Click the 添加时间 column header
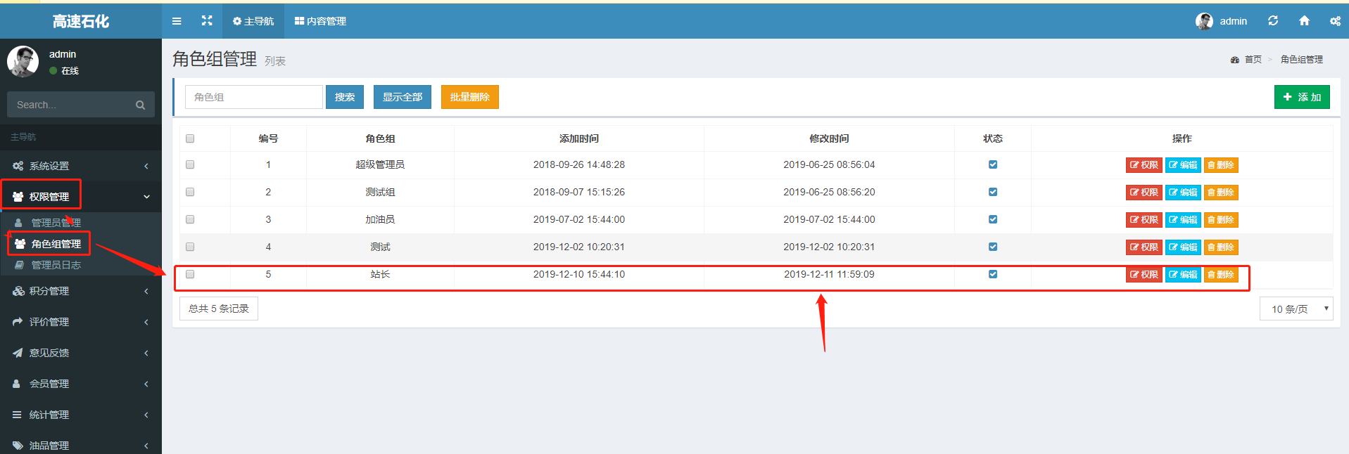 pyautogui.click(x=579, y=138)
